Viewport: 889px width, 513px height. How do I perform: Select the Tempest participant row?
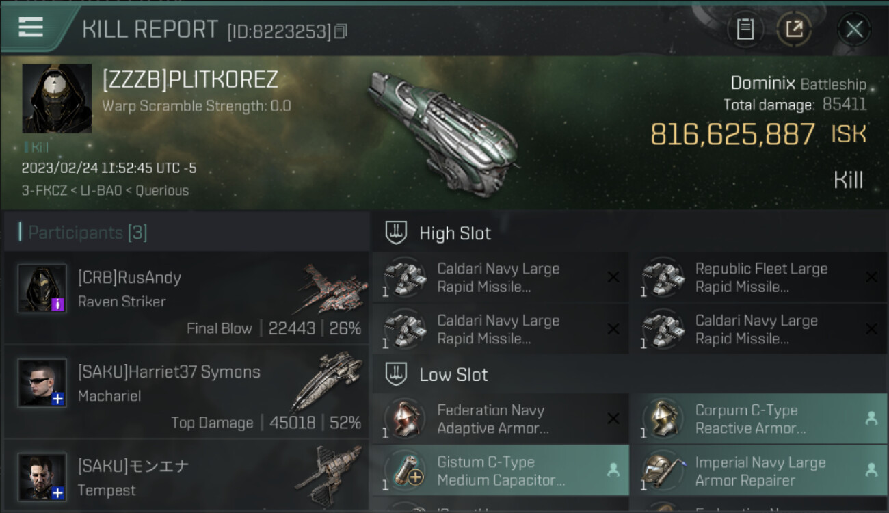[x=186, y=477]
